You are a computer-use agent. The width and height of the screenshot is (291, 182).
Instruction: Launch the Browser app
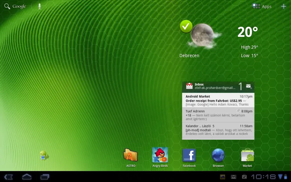click(218, 156)
